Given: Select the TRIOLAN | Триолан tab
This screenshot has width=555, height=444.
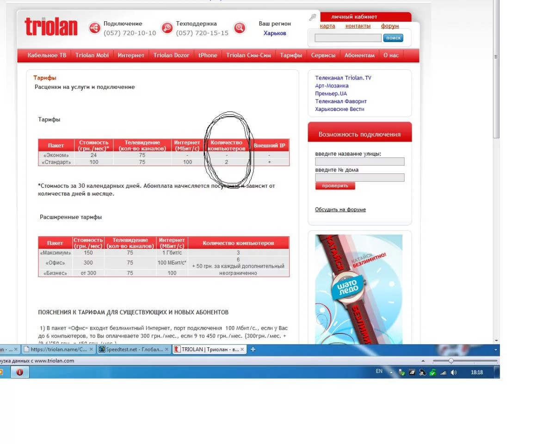Looking at the screenshot, I should tap(210, 349).
